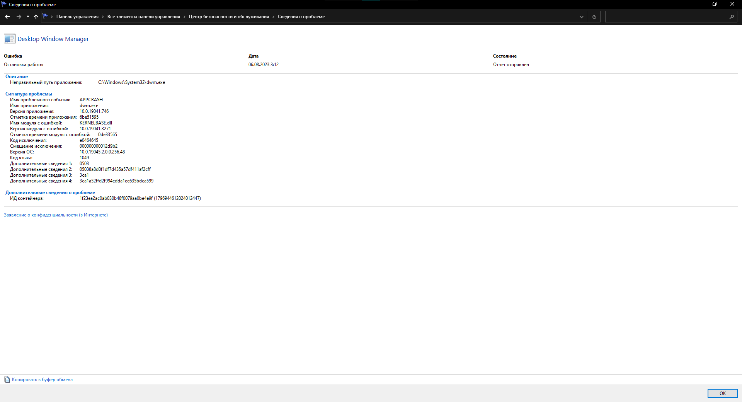Image resolution: width=742 pixels, height=402 pixels.
Task: Click the application name value 'dwm.exe'
Action: (x=89, y=106)
